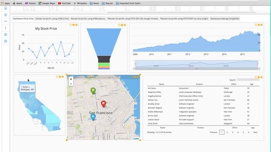Go to table page 4
The width and height of the screenshot is (271, 152).
click(238, 132)
